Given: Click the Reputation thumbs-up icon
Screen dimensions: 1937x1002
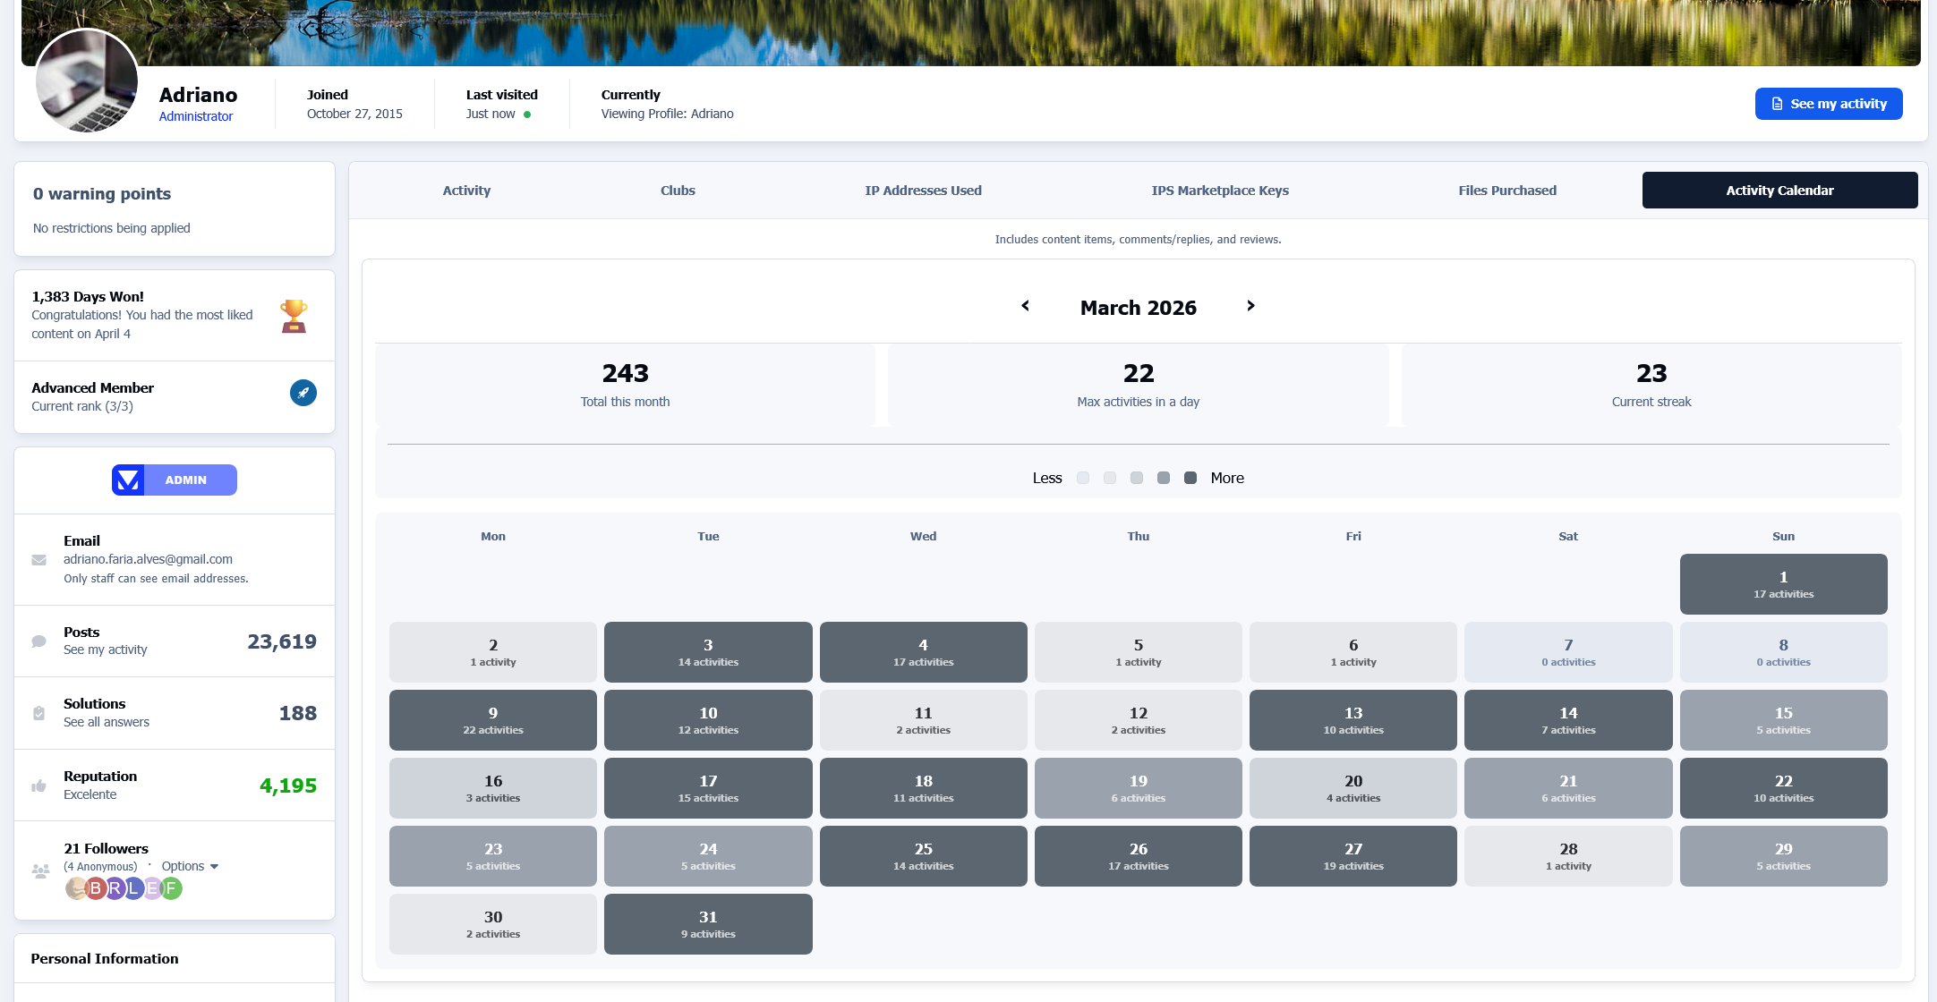Looking at the screenshot, I should (39, 785).
